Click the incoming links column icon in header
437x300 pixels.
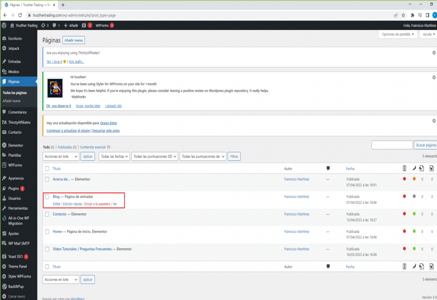click(x=431, y=168)
